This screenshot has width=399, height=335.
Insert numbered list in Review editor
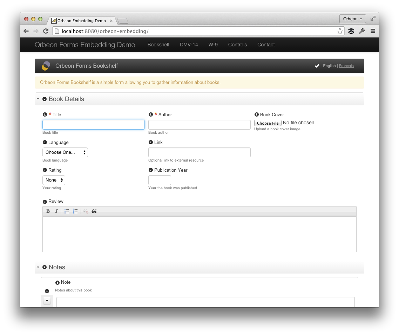click(75, 211)
